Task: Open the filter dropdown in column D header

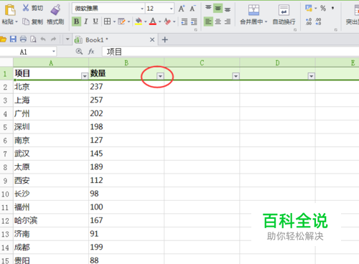Action: (312, 76)
